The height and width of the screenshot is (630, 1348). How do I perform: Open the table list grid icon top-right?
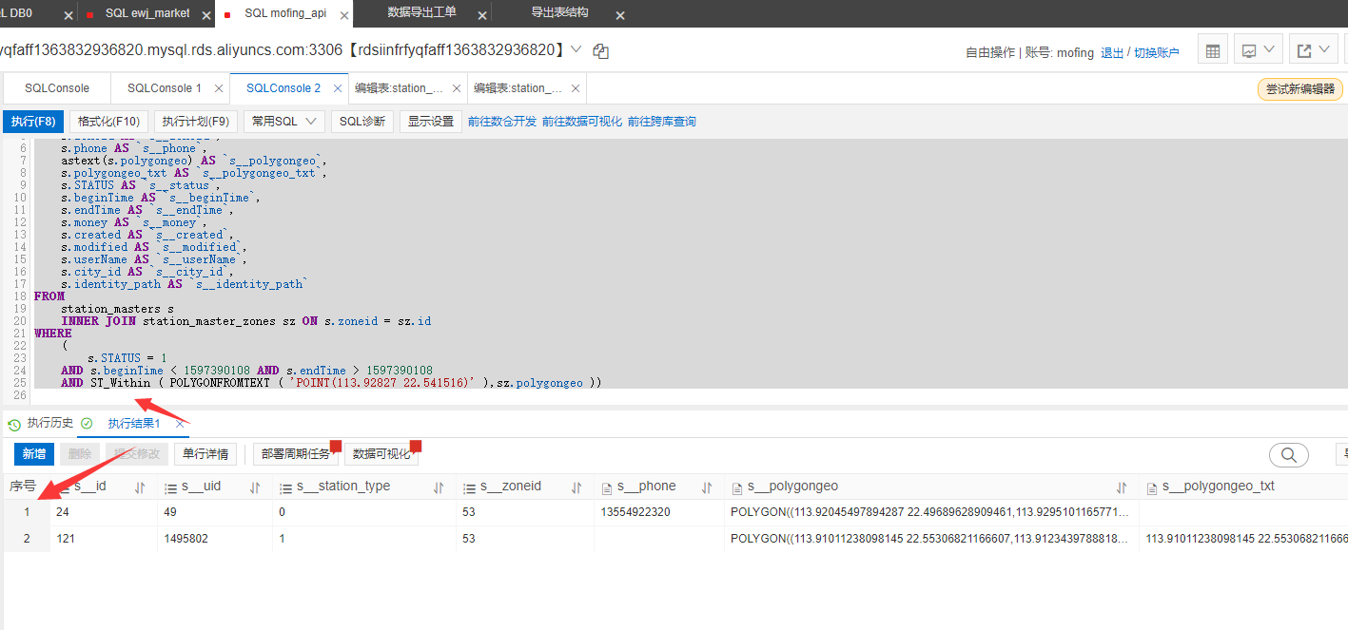[1213, 50]
